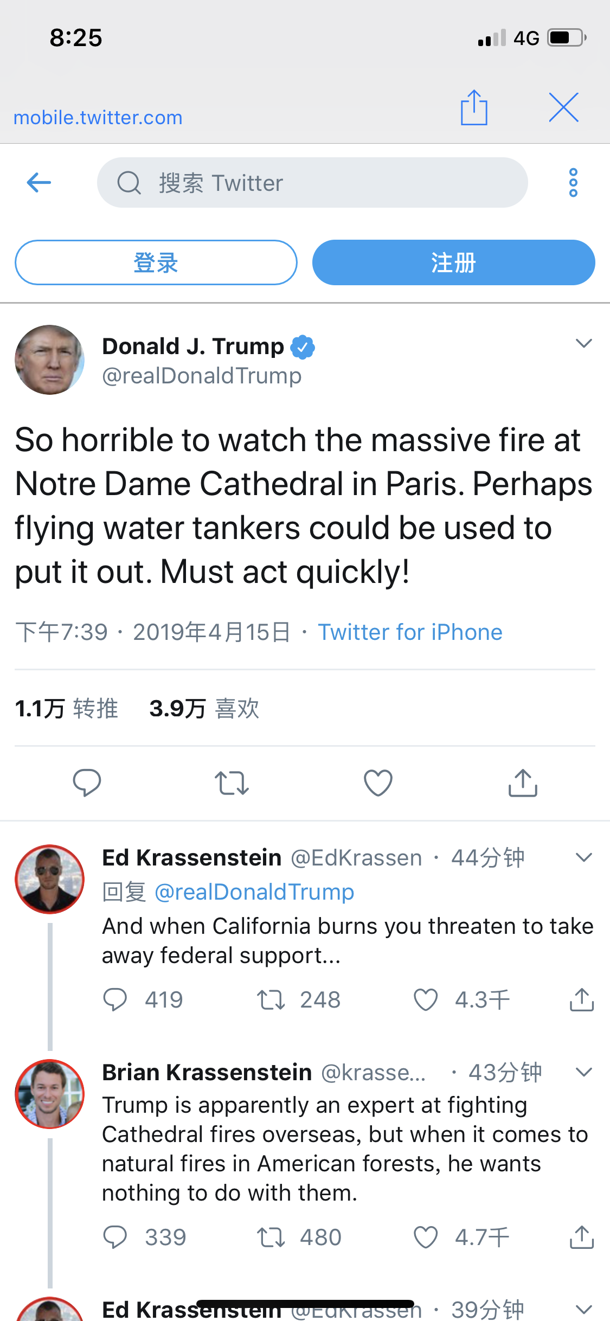The height and width of the screenshot is (1321, 610).
Task: Expand chevron menu on Ed Krassenstein's reply
Action: pyautogui.click(x=583, y=857)
